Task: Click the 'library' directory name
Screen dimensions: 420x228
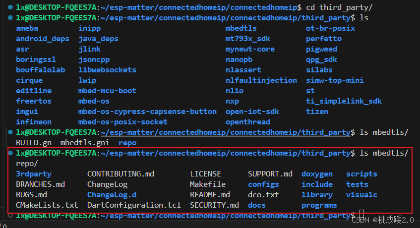Action: click(x=317, y=195)
